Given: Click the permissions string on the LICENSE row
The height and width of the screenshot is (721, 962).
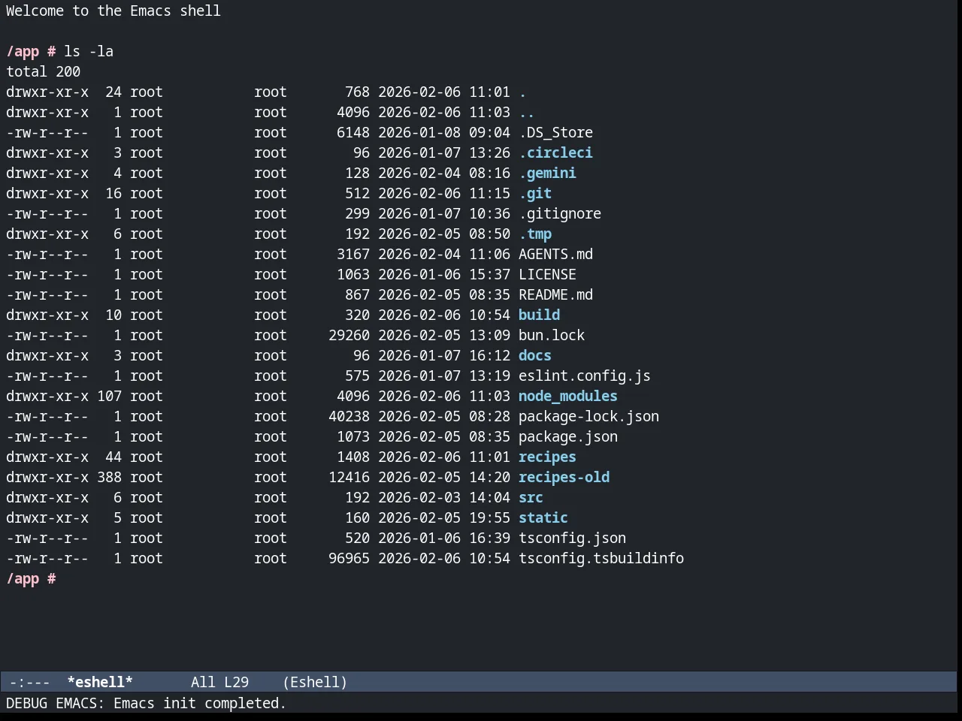Looking at the screenshot, I should 47,274.
